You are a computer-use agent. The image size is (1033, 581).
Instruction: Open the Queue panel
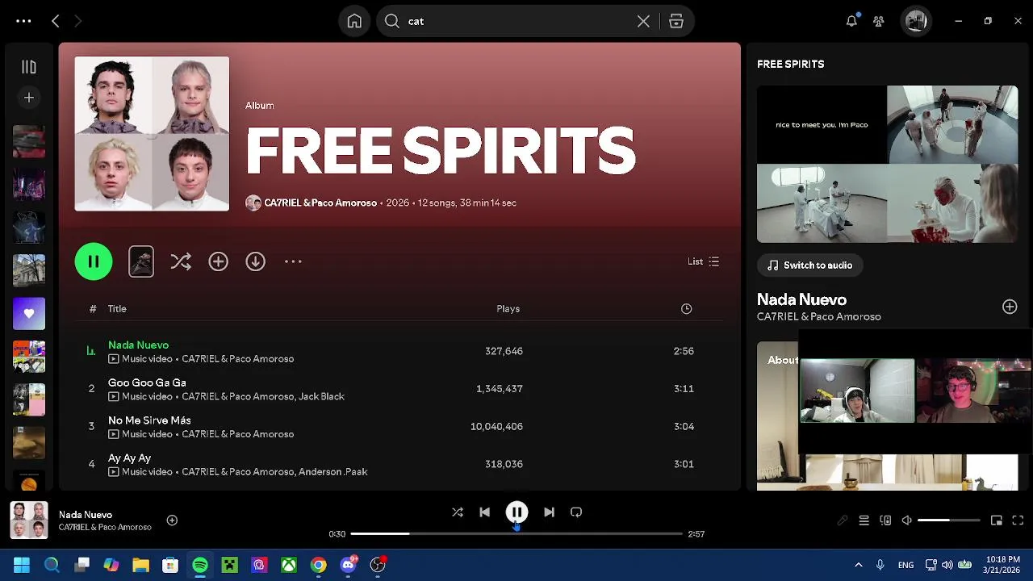tap(864, 520)
